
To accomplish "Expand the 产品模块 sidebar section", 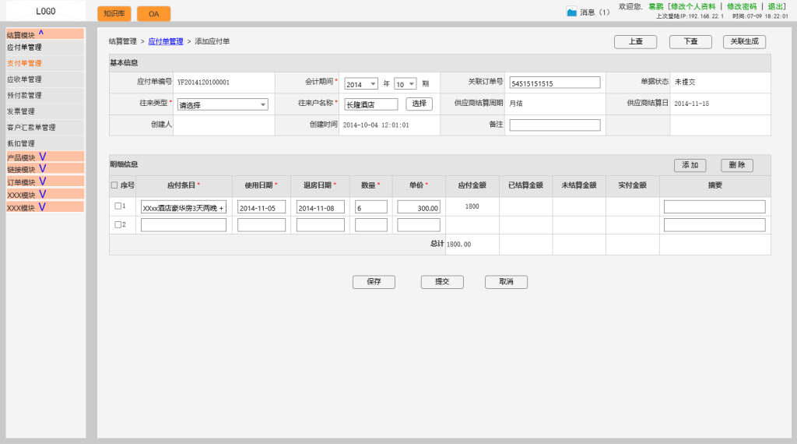I will 42,157.
